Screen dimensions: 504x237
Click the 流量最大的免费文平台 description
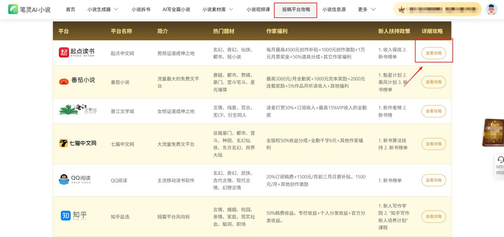[x=178, y=82]
